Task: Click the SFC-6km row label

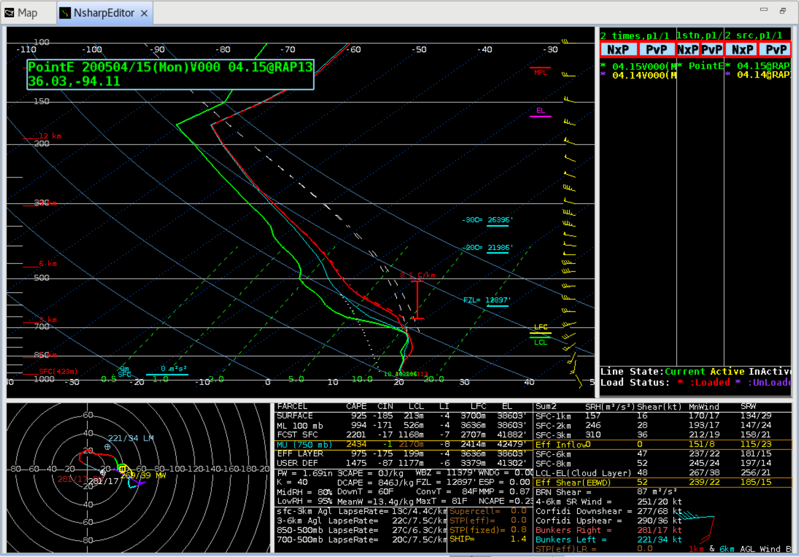Action: pyautogui.click(x=553, y=454)
